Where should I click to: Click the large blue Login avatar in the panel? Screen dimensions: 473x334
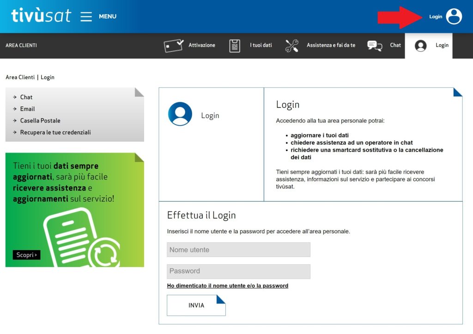click(x=180, y=114)
